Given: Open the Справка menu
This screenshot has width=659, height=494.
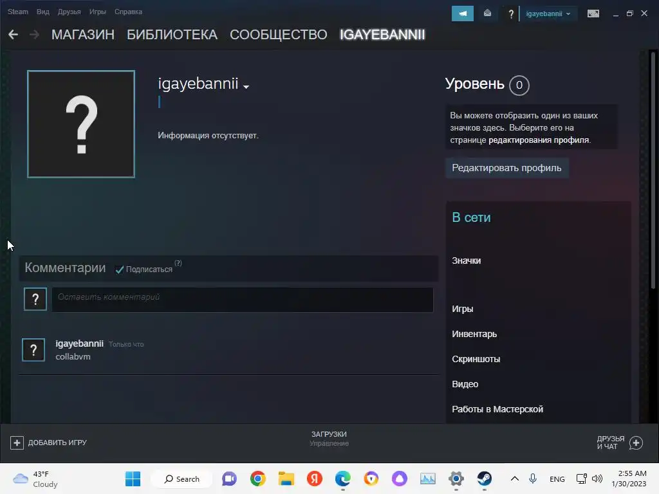Looking at the screenshot, I should tap(128, 12).
